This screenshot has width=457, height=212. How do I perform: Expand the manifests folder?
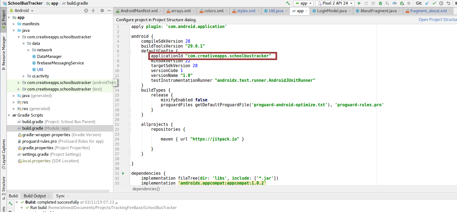pos(14,24)
